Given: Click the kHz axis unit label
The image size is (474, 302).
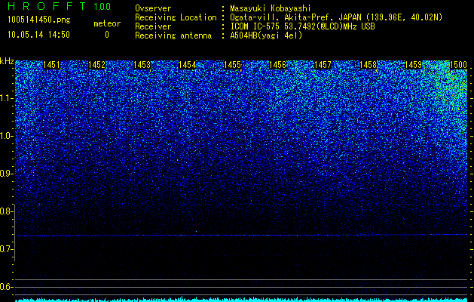Looking at the screenshot, I should point(7,61).
